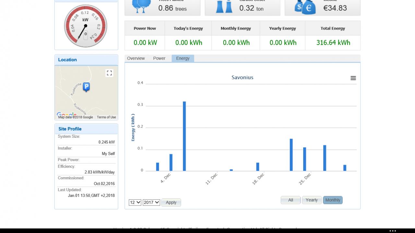Click the 25. Dec x-axis label
The image size is (415, 233).
[x=305, y=179]
